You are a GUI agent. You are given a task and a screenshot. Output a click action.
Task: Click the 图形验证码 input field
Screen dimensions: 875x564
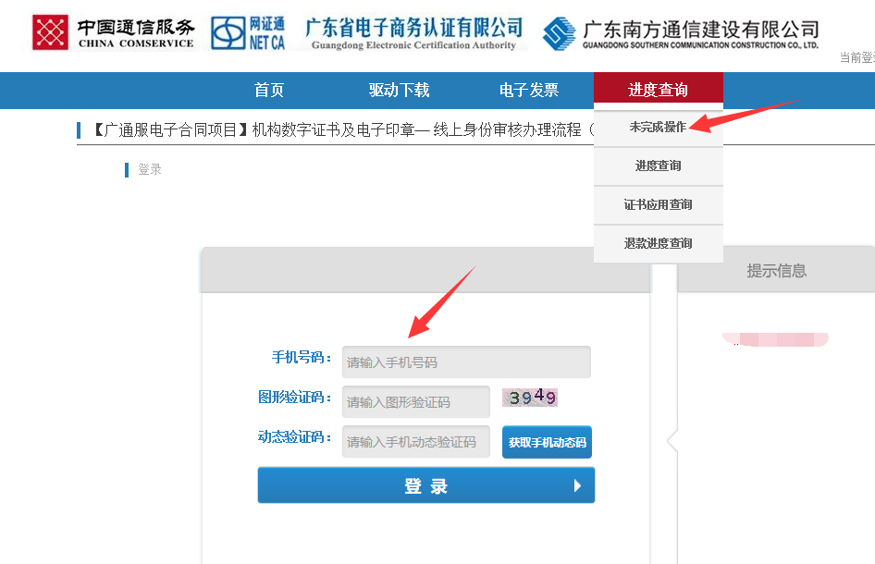pos(416,402)
